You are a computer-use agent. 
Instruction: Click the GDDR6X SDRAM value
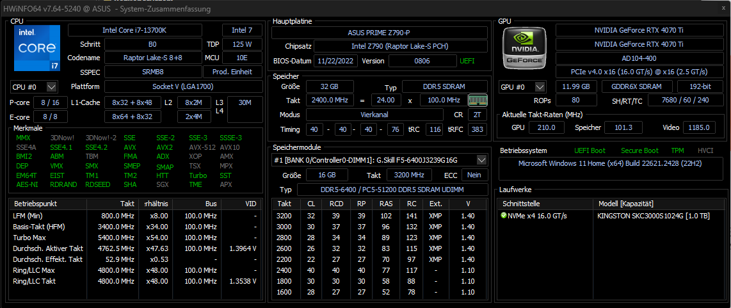(x=637, y=87)
